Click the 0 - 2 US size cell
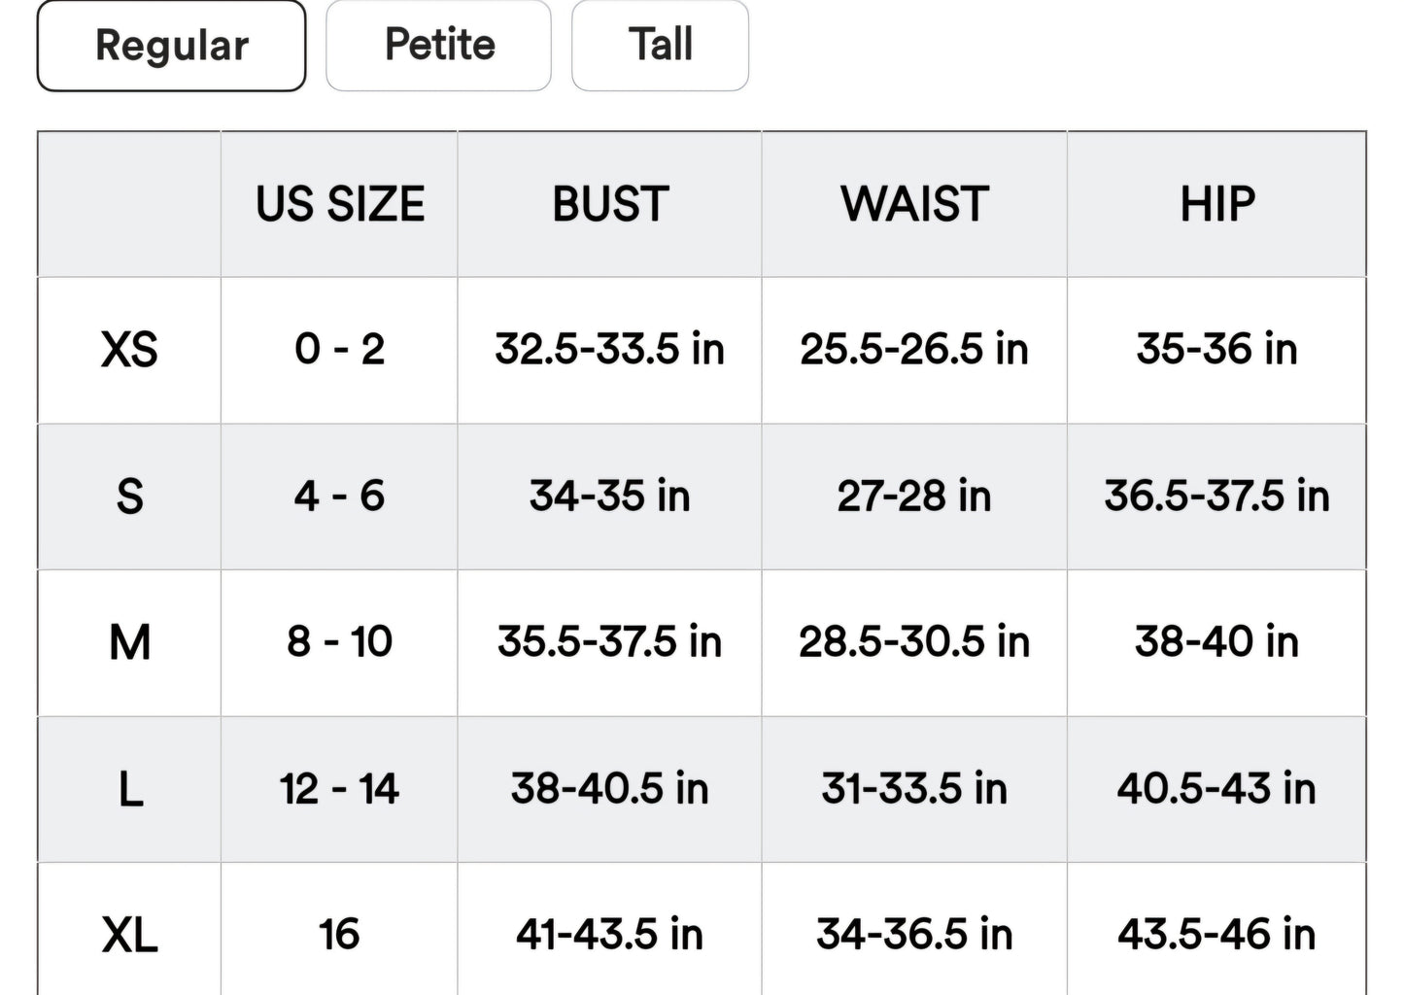1404x995 pixels. [x=339, y=350]
